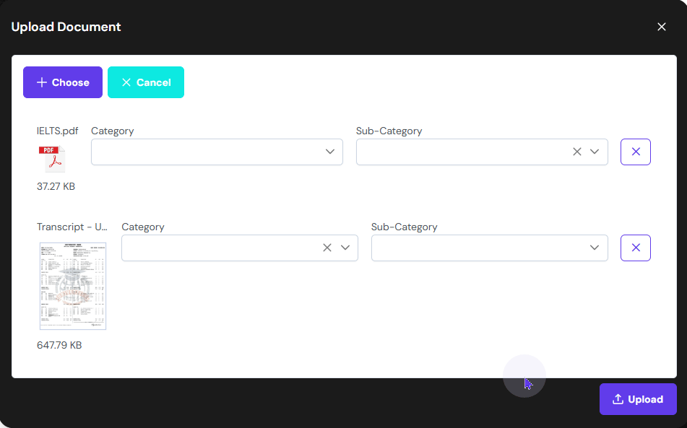The width and height of the screenshot is (687, 428).
Task: Click the IELTS.pdf file name
Action: click(57, 131)
